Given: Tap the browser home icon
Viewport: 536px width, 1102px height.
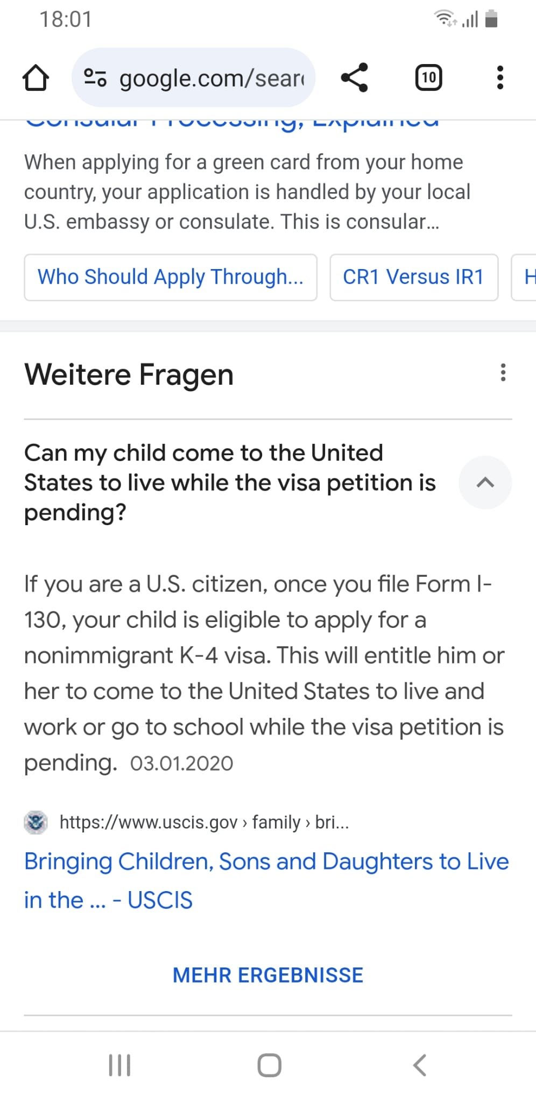Looking at the screenshot, I should click(x=36, y=78).
